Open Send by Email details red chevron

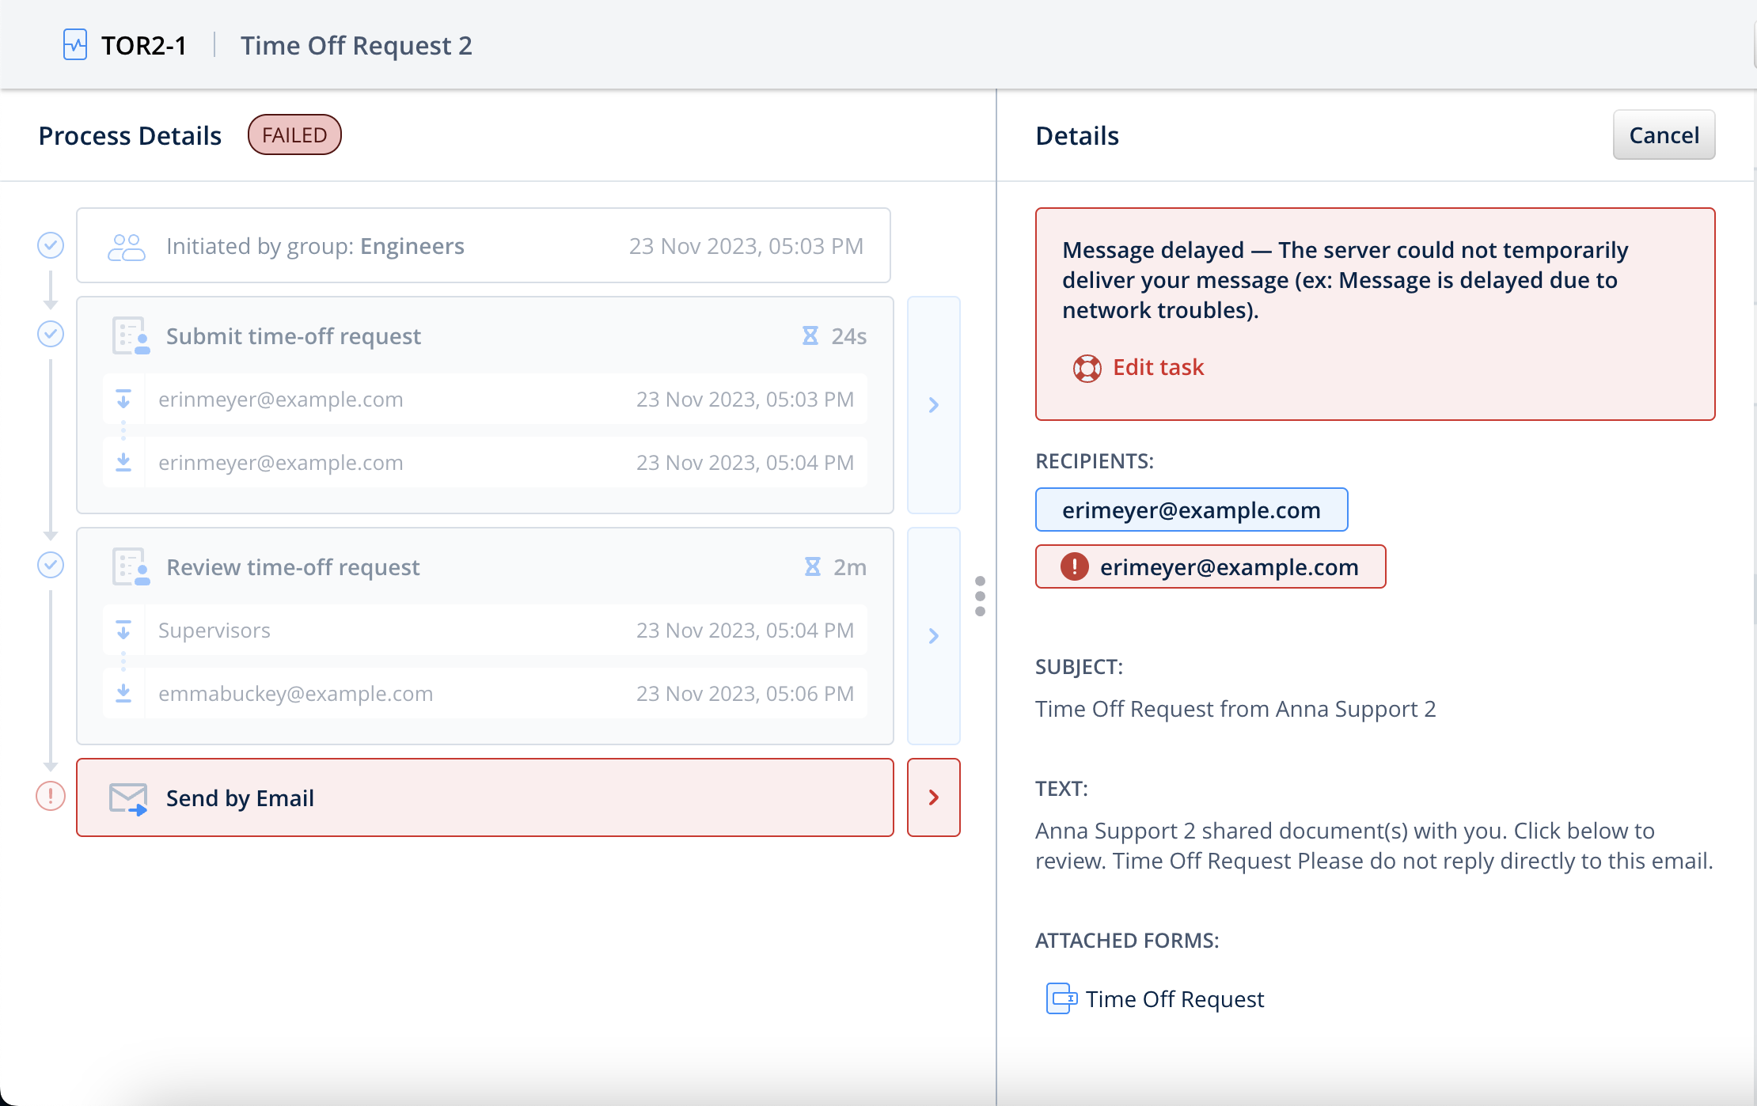click(x=934, y=797)
